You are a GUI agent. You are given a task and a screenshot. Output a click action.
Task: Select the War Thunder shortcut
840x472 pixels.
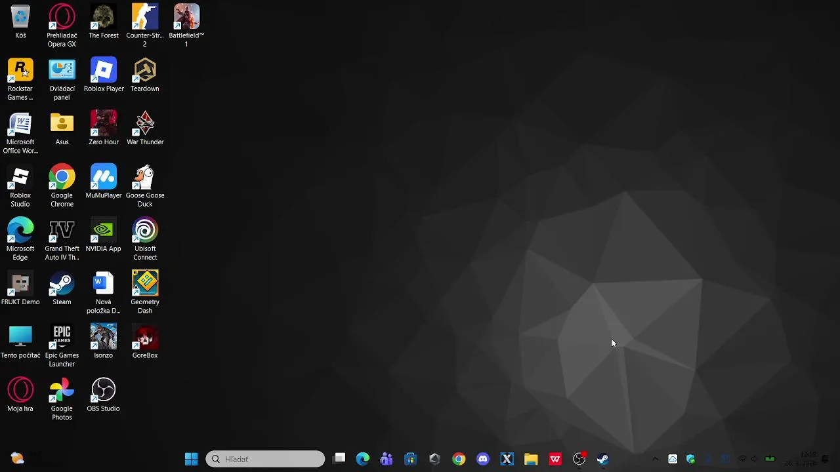click(x=145, y=128)
